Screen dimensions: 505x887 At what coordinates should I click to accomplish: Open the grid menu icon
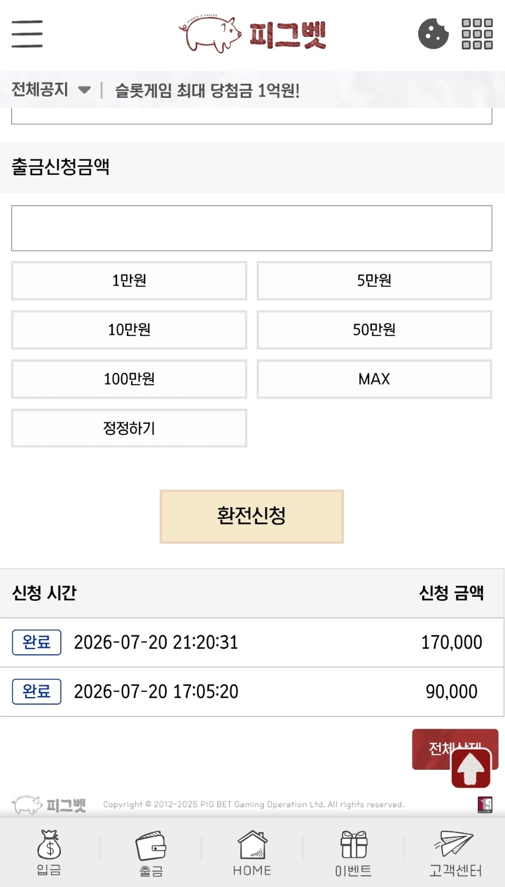tap(477, 33)
